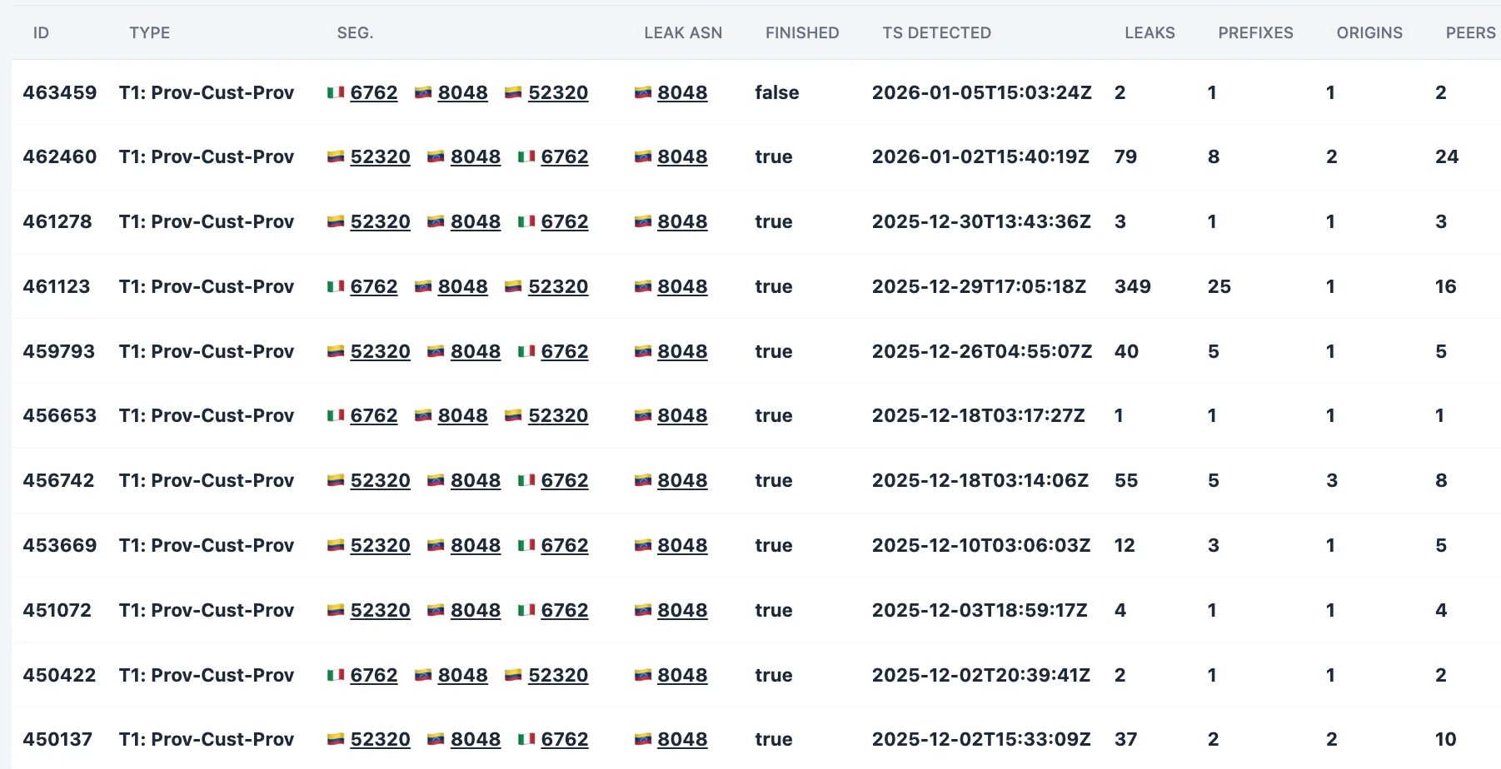Open the 8048 leak ASN link in row 451072
Screen dimensions: 1501x769
682,610
